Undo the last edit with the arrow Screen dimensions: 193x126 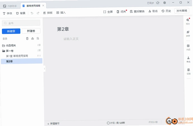(32, 13)
